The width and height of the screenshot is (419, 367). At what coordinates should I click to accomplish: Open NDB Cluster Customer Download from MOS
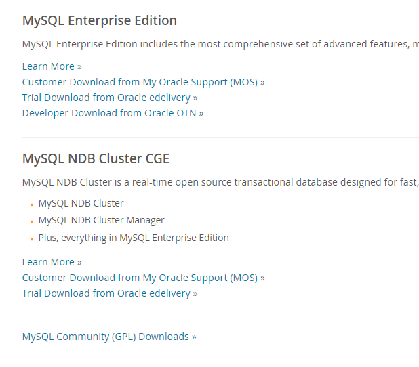click(144, 278)
